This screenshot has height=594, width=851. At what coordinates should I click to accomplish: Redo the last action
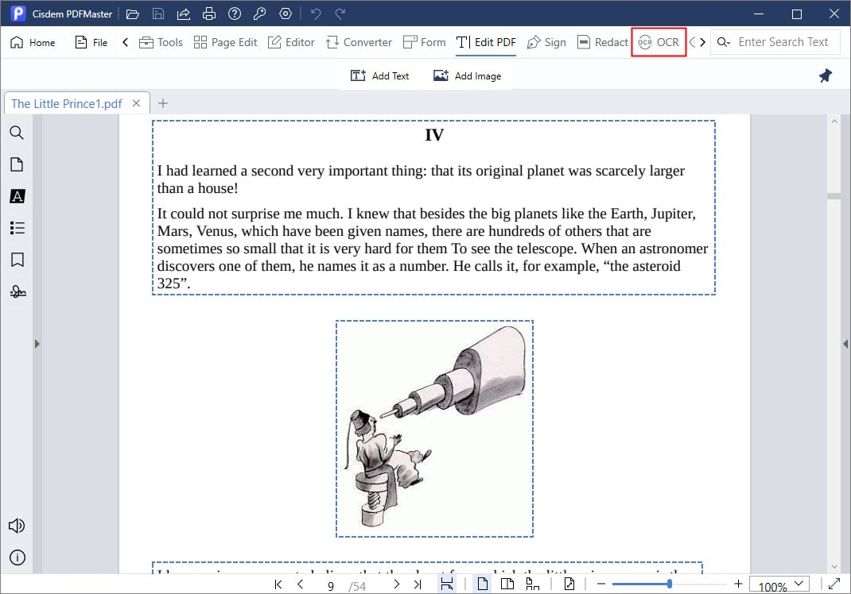coord(340,14)
